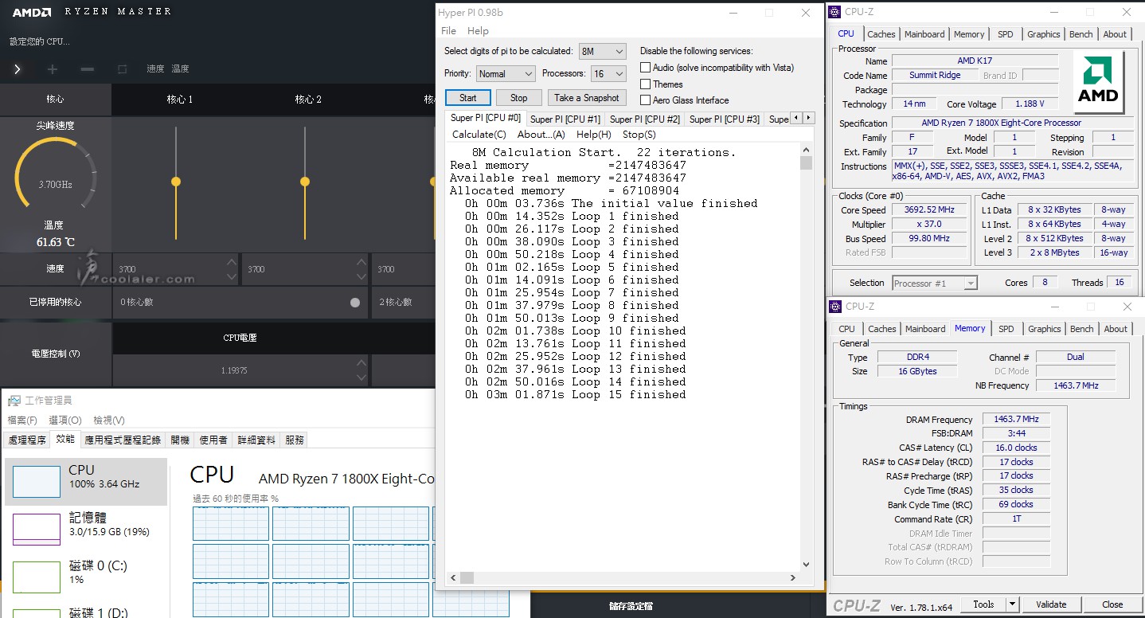Increase Core 1 speed with up arrow

[x=231, y=262]
